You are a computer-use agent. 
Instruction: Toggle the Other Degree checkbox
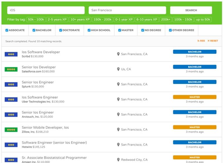170,30
